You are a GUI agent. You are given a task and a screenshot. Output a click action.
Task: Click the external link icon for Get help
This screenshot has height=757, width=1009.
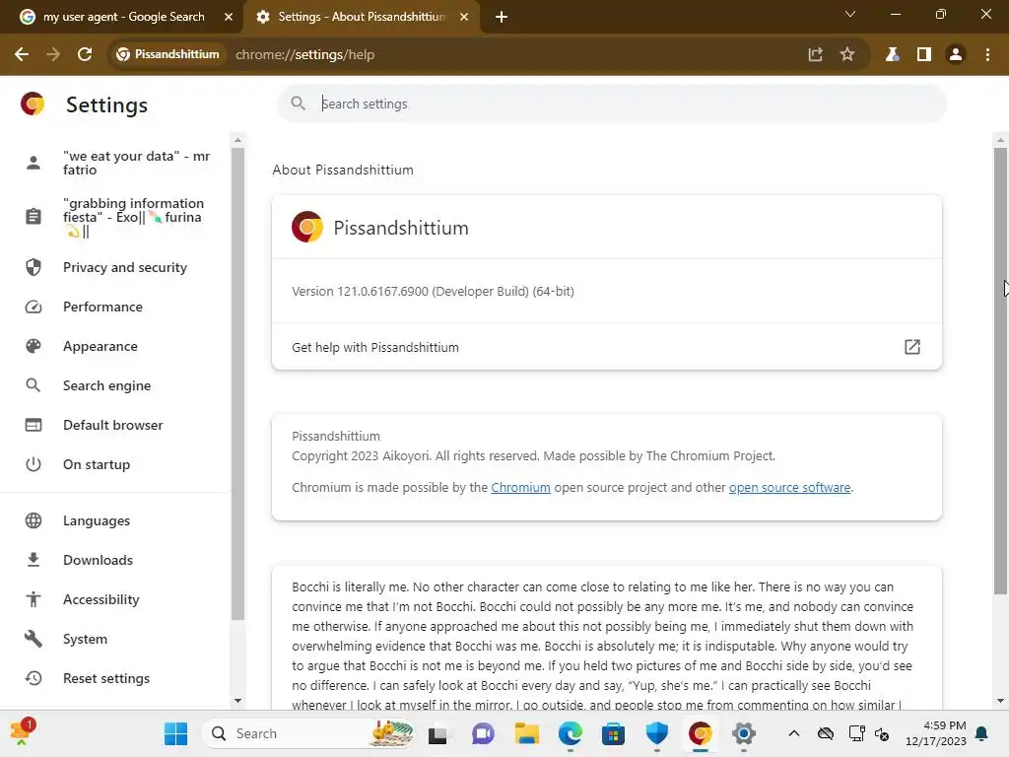[x=911, y=347]
